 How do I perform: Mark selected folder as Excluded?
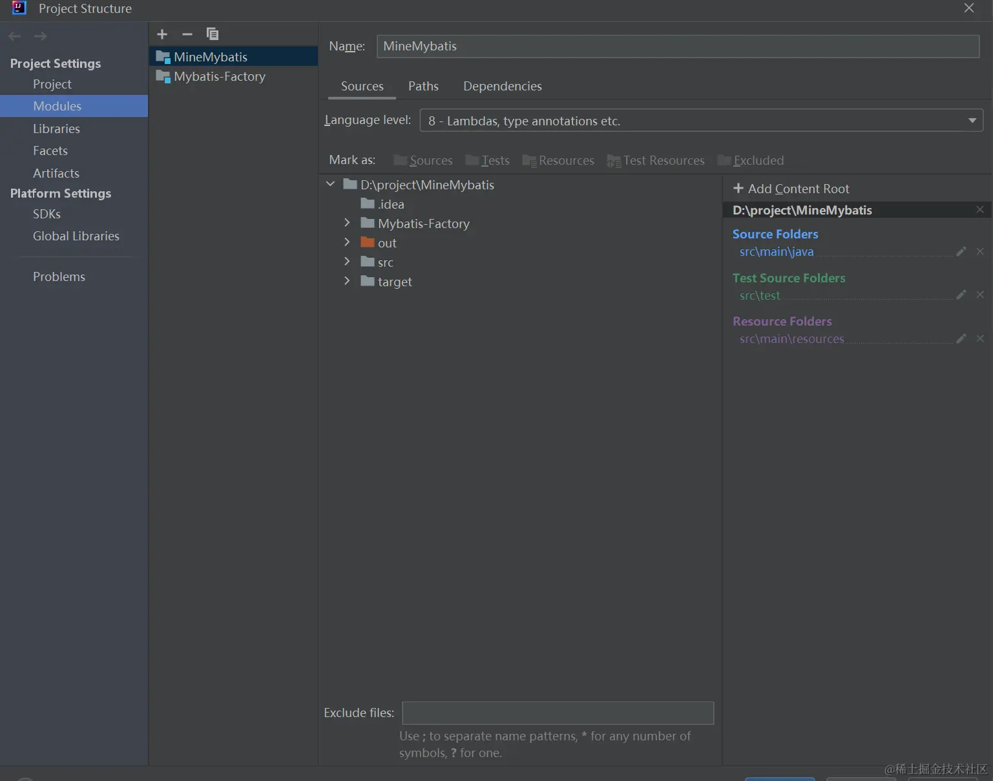tap(751, 160)
